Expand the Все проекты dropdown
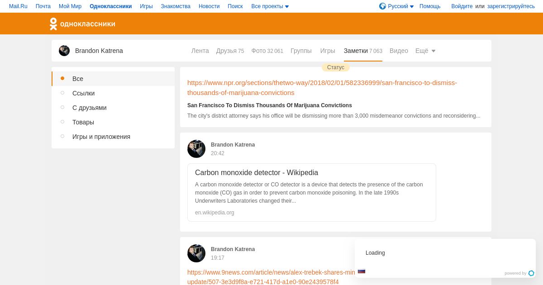 (270, 6)
